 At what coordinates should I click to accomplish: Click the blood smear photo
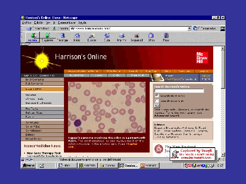tap(107, 107)
